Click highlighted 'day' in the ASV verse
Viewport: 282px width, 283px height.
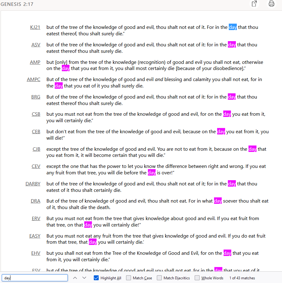232,45
